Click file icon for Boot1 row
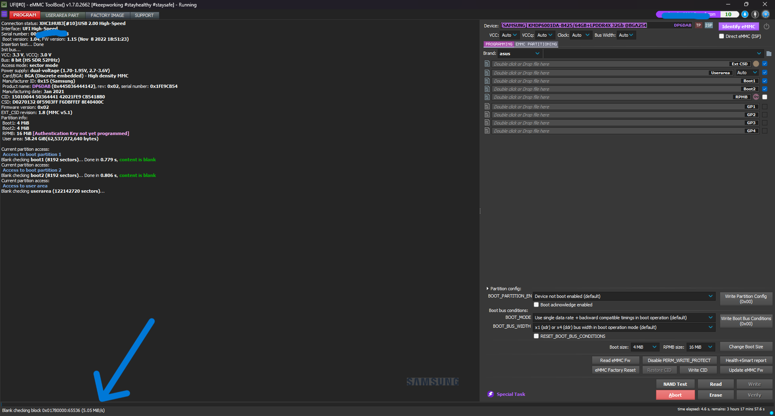This screenshot has width=775, height=416. coord(487,81)
